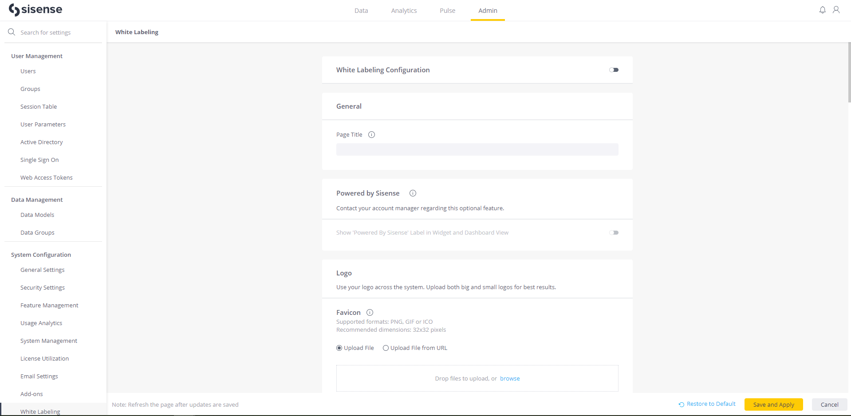
Task: Open the user profile icon
Action: point(836,10)
